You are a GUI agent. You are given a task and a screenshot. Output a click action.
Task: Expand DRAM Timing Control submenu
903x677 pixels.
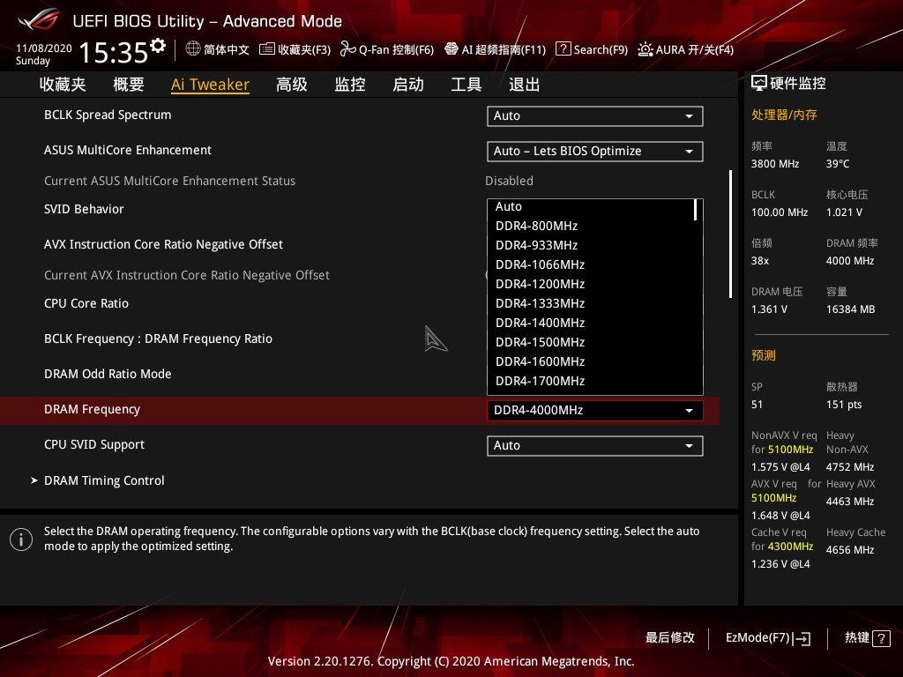point(104,480)
